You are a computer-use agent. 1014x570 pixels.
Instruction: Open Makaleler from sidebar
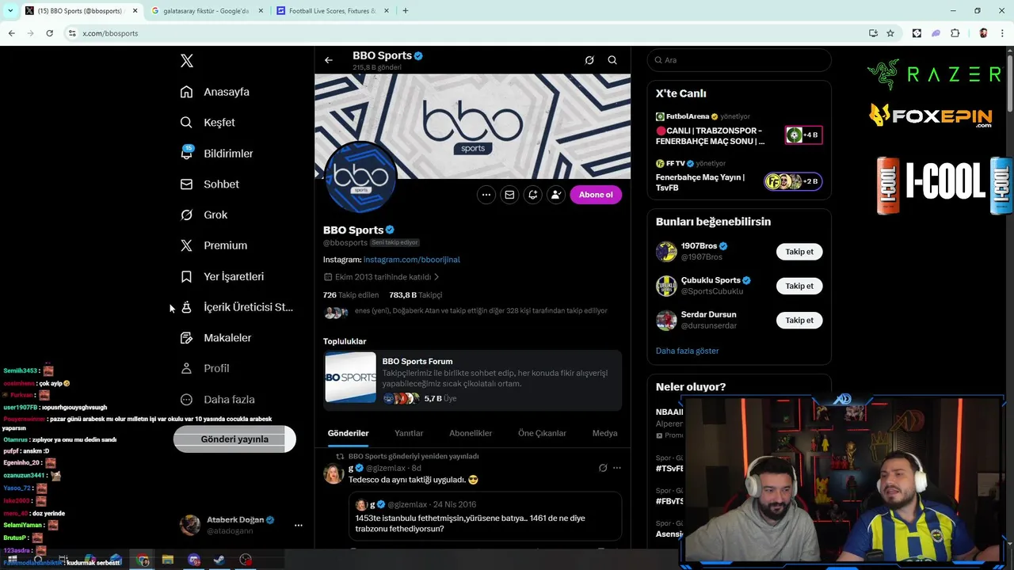(x=215, y=338)
